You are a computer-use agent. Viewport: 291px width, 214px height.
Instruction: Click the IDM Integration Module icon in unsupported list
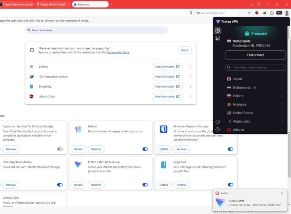coord(31,76)
